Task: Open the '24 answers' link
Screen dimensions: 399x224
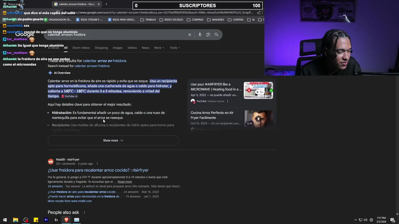Action: [x=55, y=186]
